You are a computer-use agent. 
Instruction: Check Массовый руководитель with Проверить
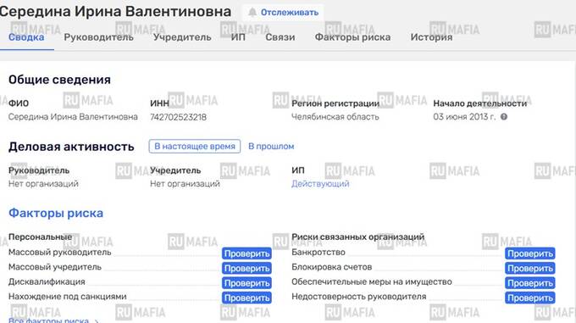(x=246, y=253)
